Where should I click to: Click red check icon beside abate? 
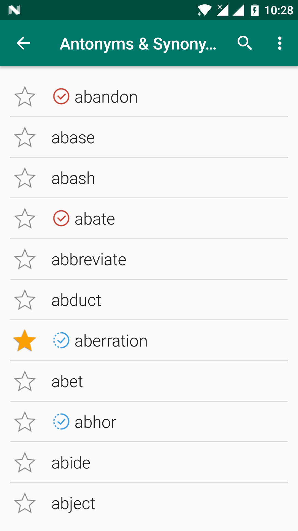[x=61, y=218]
